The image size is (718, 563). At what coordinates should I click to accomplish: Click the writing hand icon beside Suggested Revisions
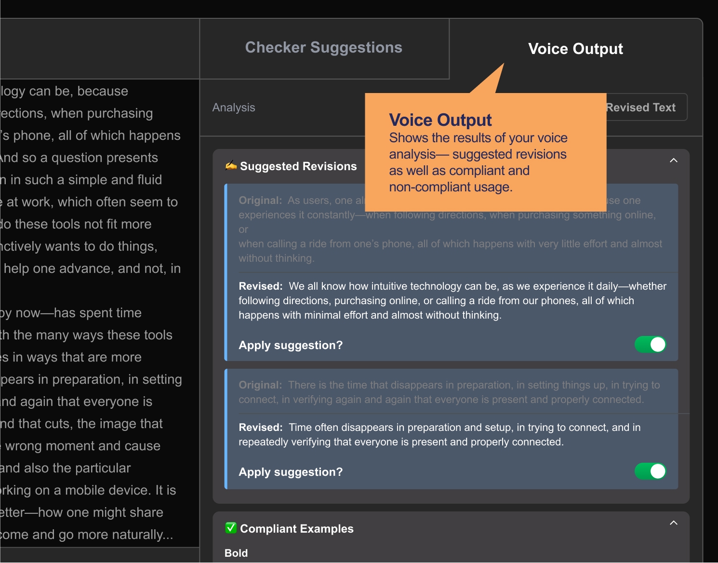(231, 166)
